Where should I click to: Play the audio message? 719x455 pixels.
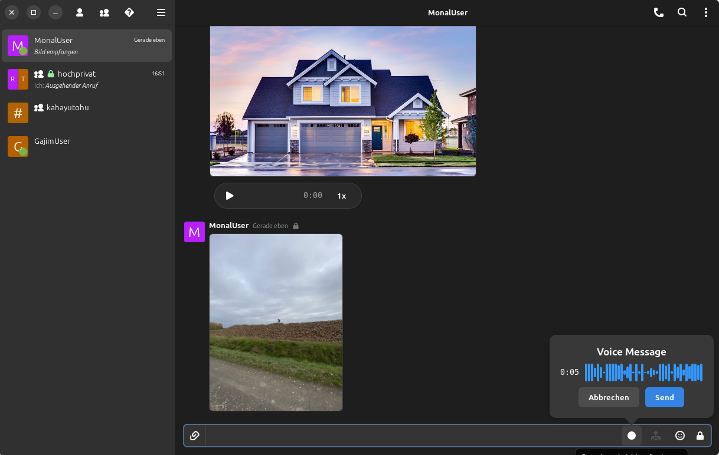click(230, 196)
